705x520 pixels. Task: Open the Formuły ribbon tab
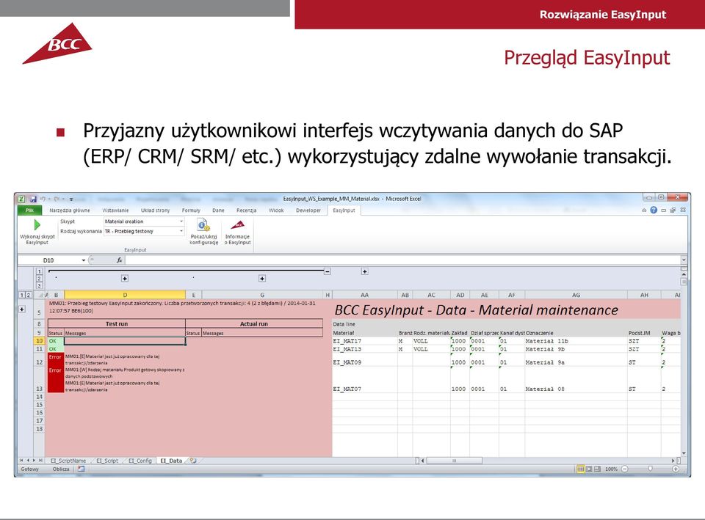coord(191,210)
